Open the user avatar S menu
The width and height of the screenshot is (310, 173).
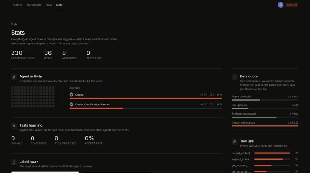pos(280,5)
